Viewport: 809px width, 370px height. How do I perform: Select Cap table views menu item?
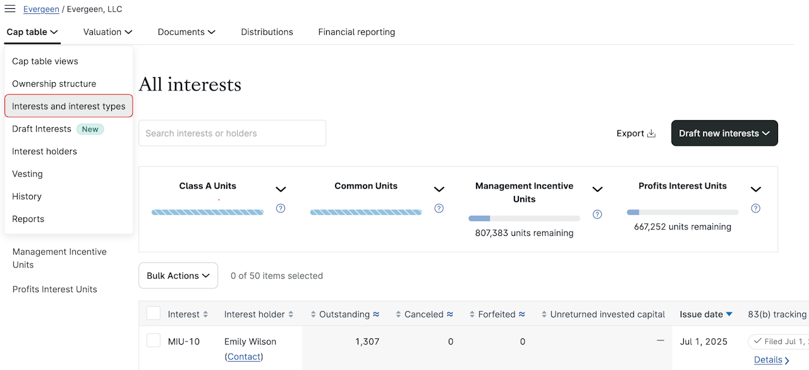pos(68,61)
